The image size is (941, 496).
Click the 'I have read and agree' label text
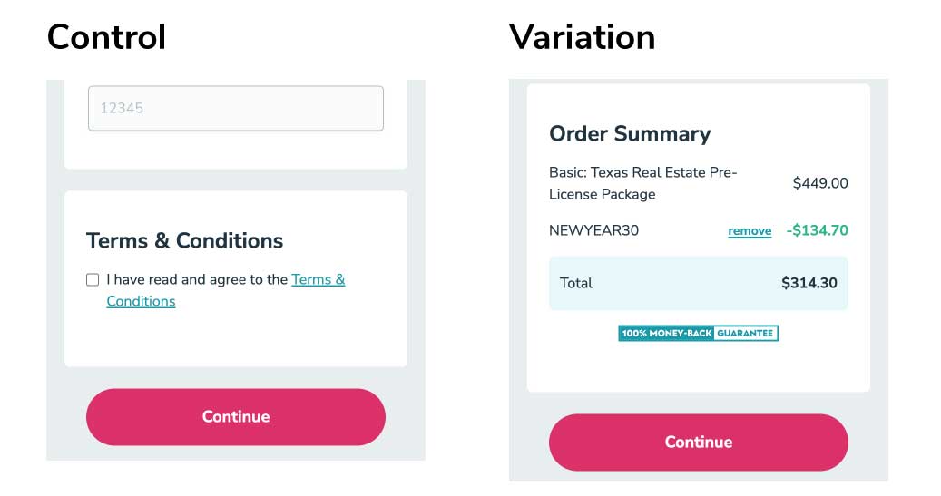(x=196, y=280)
